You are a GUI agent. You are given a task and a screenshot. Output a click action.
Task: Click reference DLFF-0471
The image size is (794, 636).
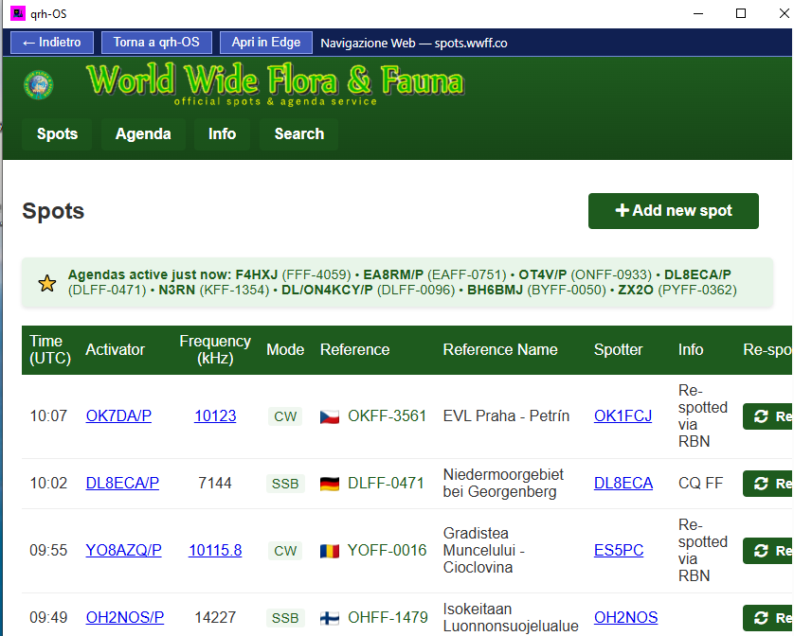tap(386, 484)
